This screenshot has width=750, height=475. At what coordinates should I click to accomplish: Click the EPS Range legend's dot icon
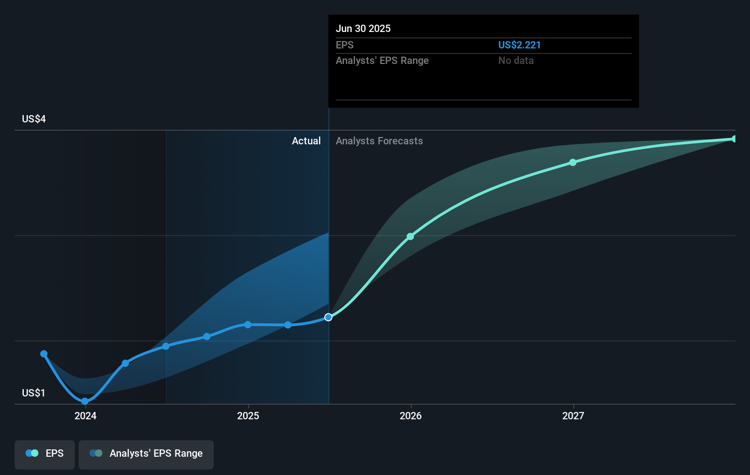[x=96, y=453]
